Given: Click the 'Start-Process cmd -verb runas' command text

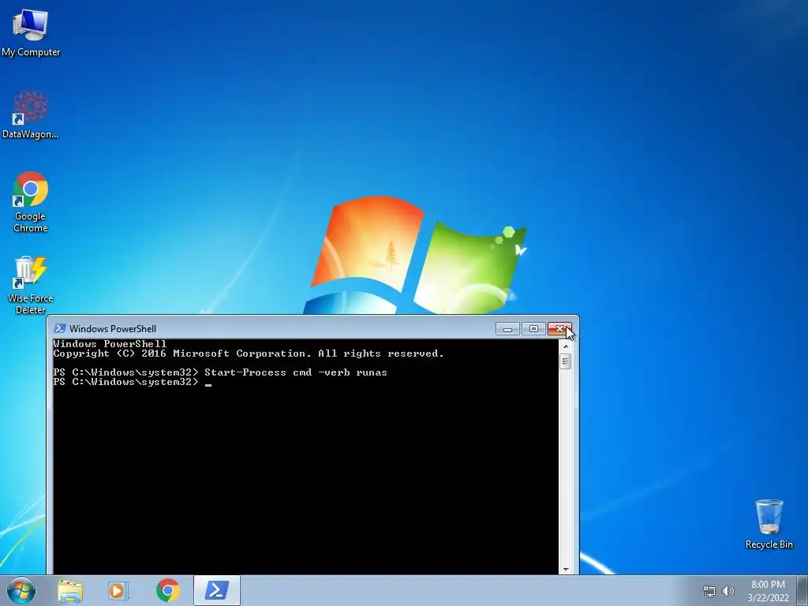Looking at the screenshot, I should pyautogui.click(x=296, y=372).
